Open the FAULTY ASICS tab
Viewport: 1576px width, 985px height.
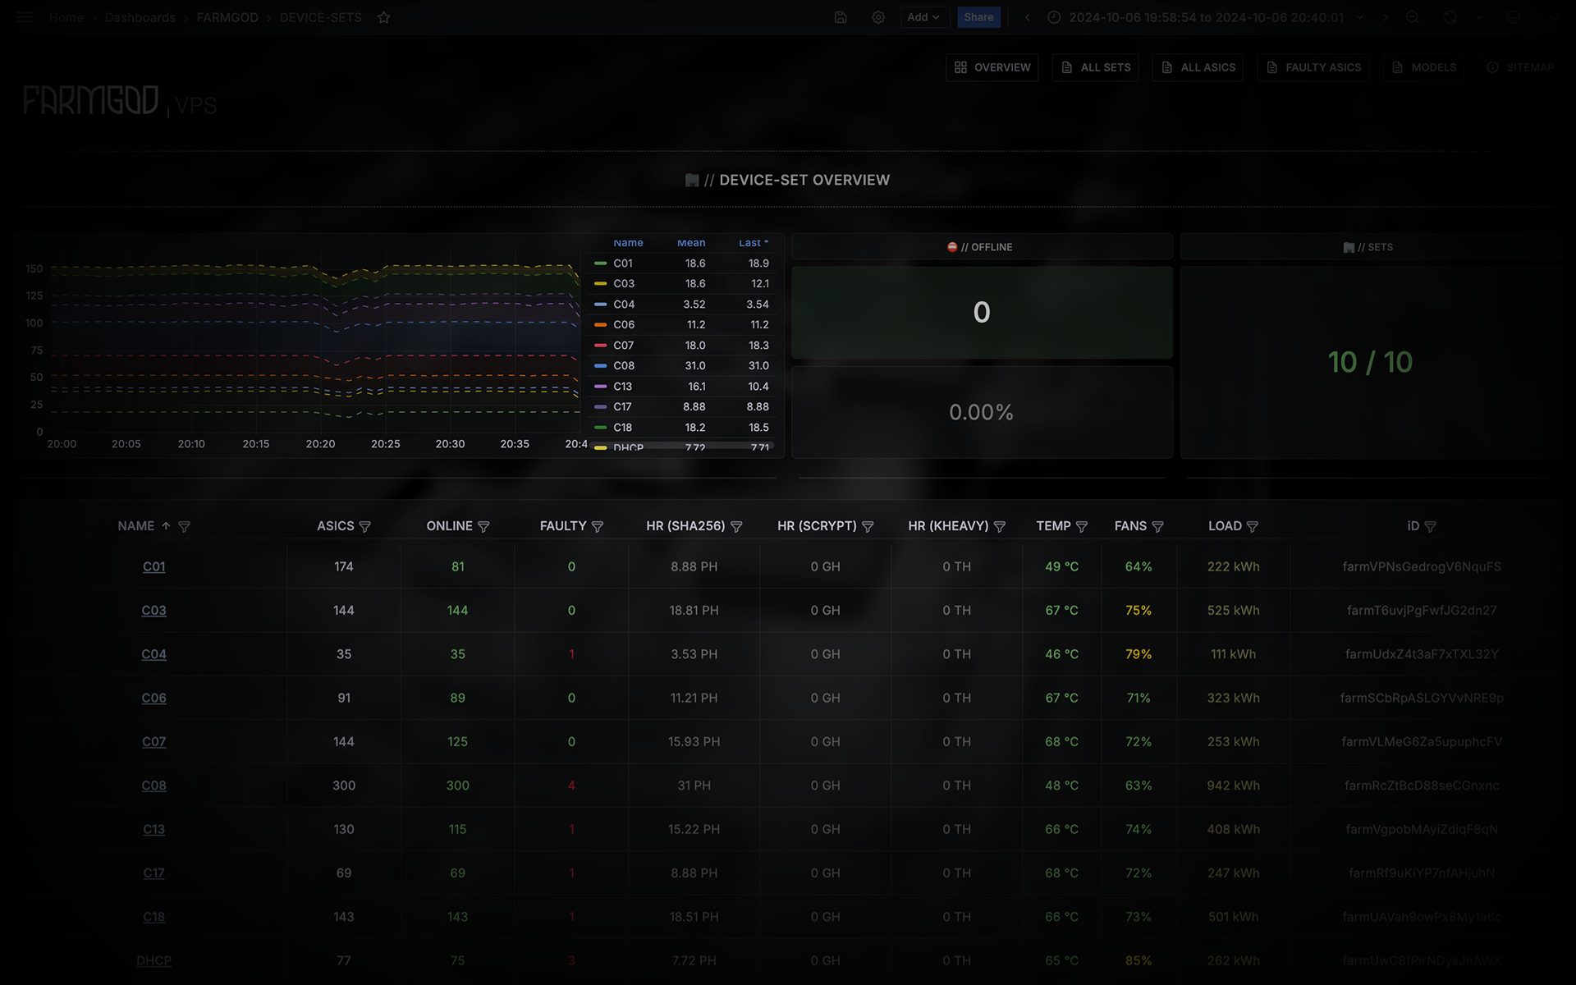click(1313, 67)
